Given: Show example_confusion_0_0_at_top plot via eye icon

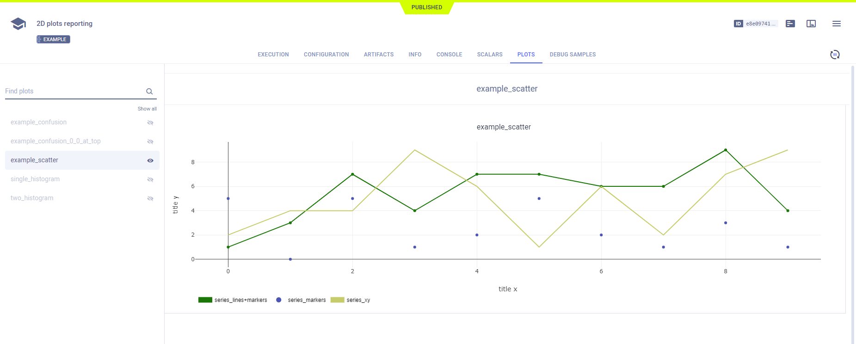Looking at the screenshot, I should point(150,141).
